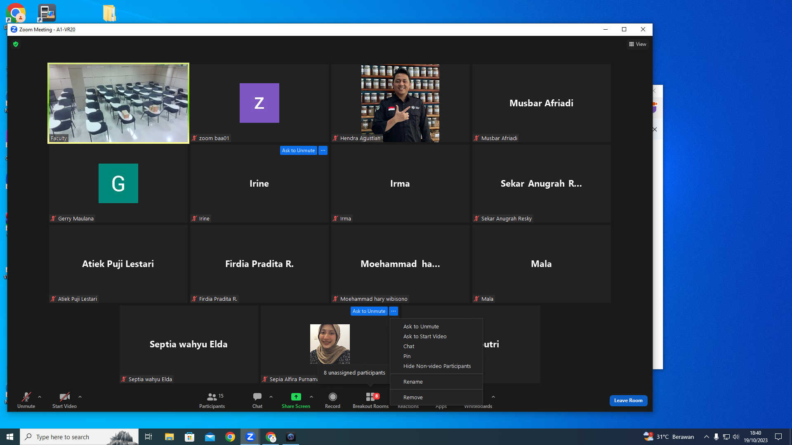
Task: Click the taskbar clock and date
Action: (756, 437)
